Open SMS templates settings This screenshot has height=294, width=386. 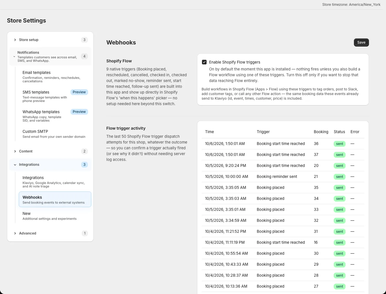(x=55, y=96)
